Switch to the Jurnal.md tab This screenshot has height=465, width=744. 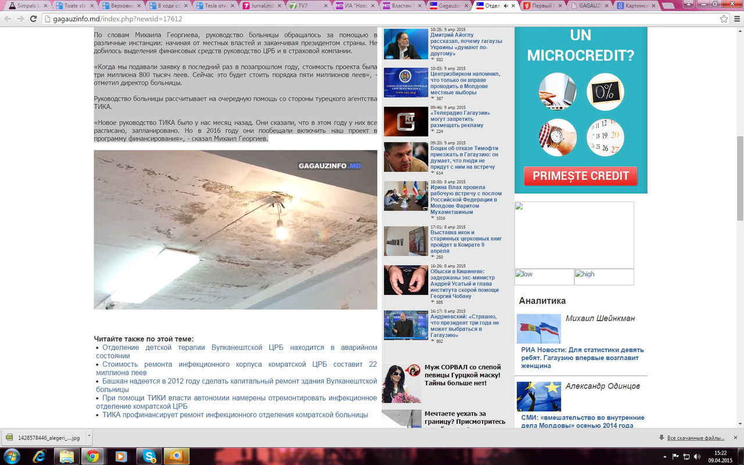263,6
